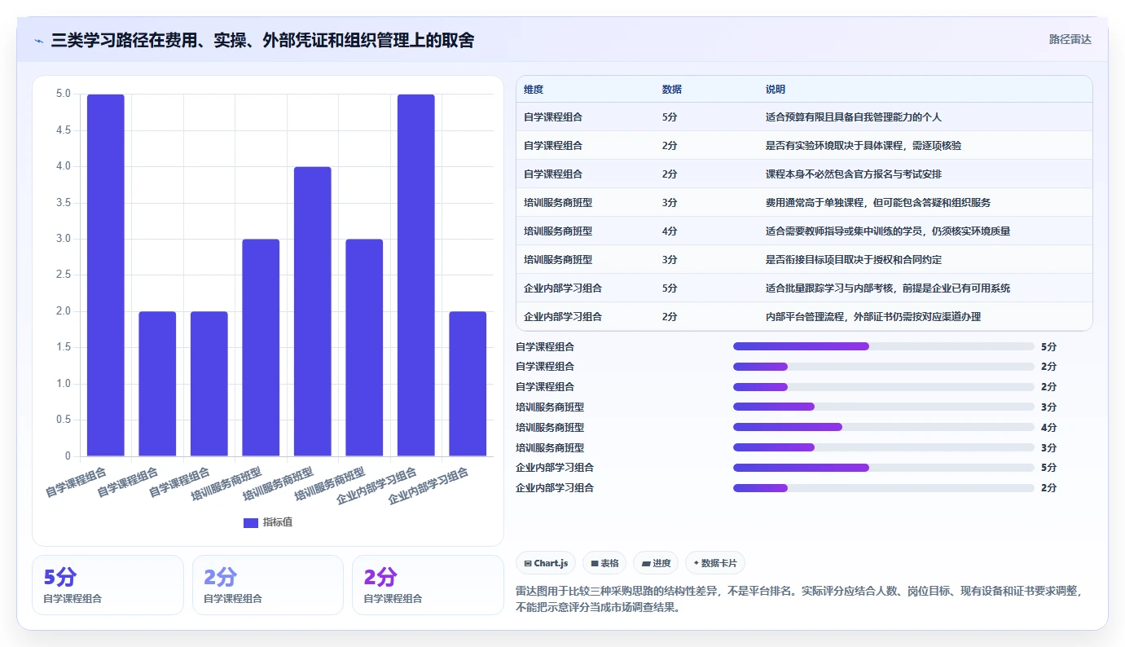Select the 内部平台管理流程 description cell
Screen dimensions: 1125x647
(873, 317)
